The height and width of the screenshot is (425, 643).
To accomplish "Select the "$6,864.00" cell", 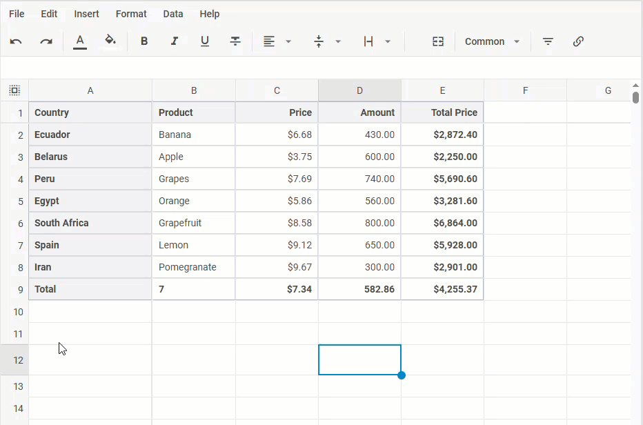I will (x=442, y=223).
